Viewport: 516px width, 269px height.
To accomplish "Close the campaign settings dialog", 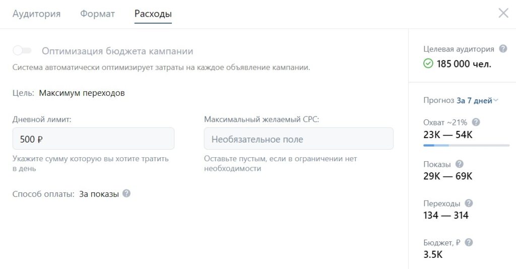I will coord(503,14).
